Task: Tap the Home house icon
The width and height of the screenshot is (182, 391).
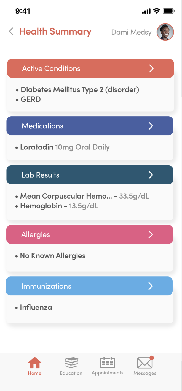Action: click(35, 363)
